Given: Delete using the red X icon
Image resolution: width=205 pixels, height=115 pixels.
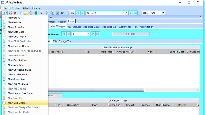Looking at the screenshot, I should [15, 13].
